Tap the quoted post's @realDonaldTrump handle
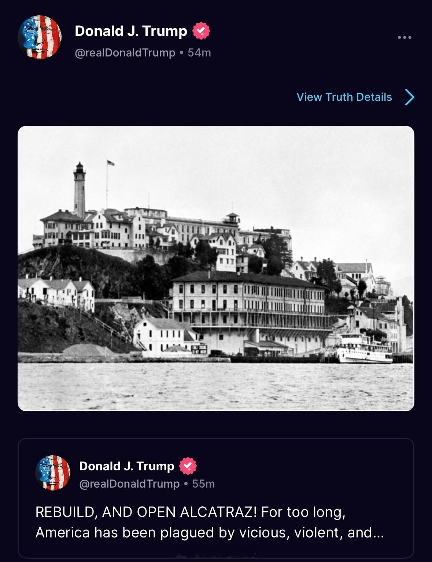 pos(129,484)
